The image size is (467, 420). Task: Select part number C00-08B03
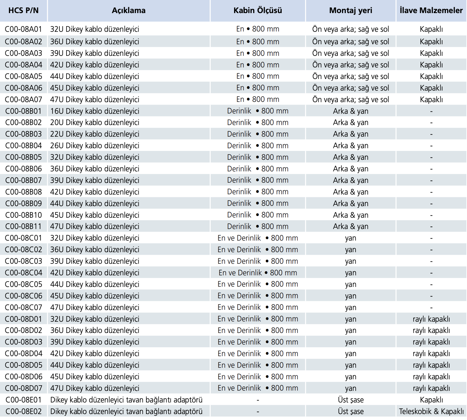23,134
